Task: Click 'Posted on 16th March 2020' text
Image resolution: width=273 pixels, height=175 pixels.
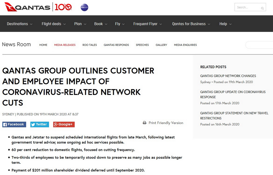Action: [220, 124]
